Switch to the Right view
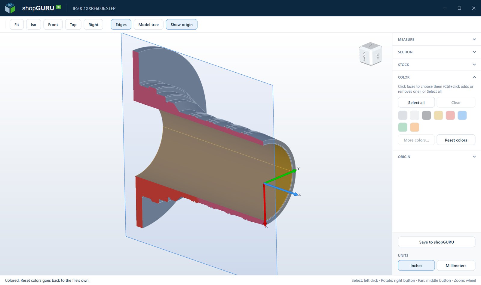The image size is (481, 285). (x=93, y=25)
